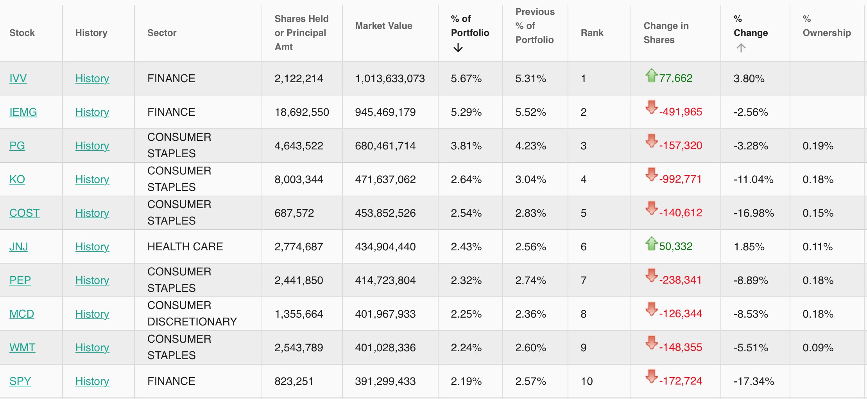Screen dimensions: 867x399
Task: Click the Change in Shares column header
Action: click(x=666, y=33)
